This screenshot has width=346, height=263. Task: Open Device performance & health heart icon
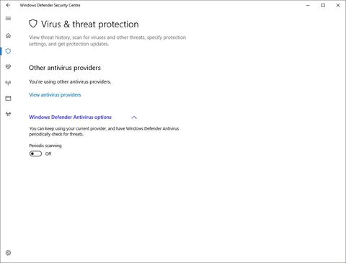[x=8, y=67]
